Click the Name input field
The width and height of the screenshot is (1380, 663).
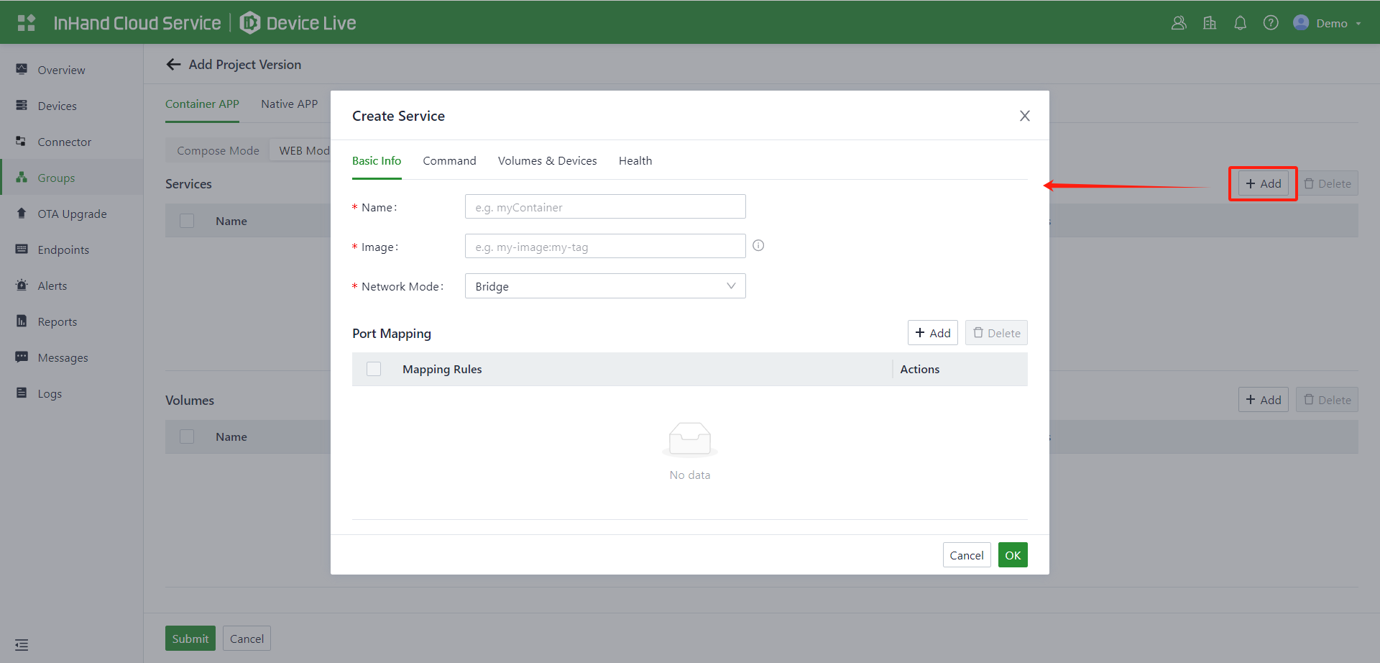[x=605, y=207]
